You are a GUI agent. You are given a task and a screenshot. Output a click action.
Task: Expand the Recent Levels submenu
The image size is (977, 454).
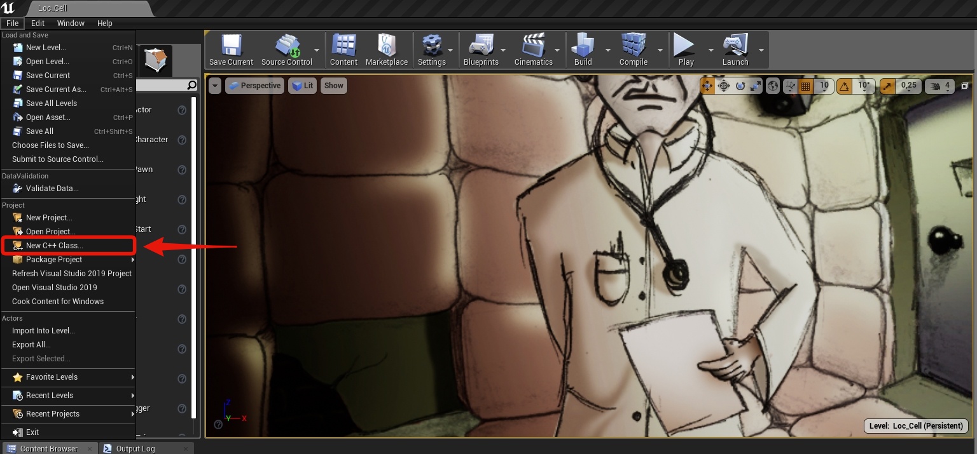point(67,396)
